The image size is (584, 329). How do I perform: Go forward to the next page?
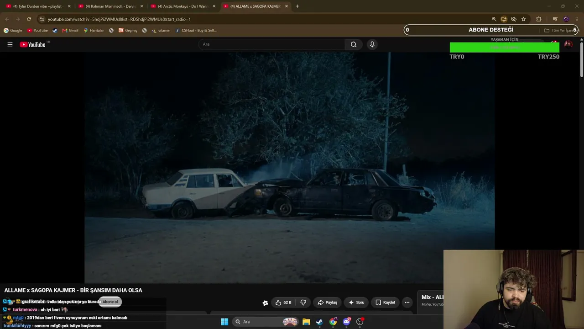[18, 19]
